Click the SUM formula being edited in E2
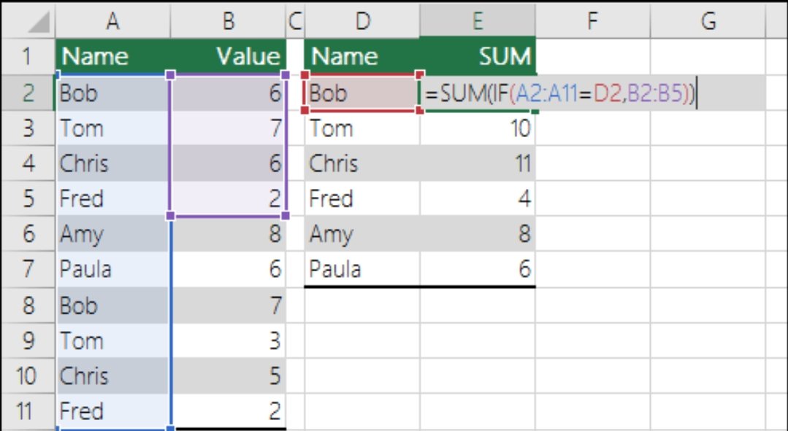Screen dimensions: 788x431 click(559, 93)
